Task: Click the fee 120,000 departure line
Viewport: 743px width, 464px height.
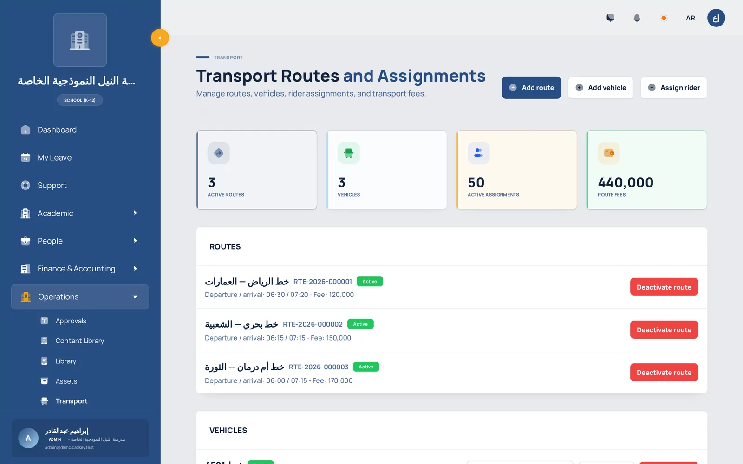Action: coord(279,295)
